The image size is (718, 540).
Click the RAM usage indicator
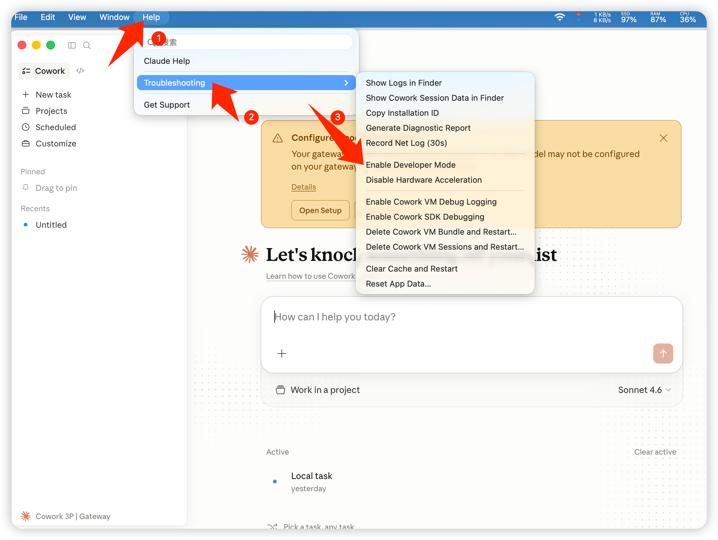tap(658, 17)
